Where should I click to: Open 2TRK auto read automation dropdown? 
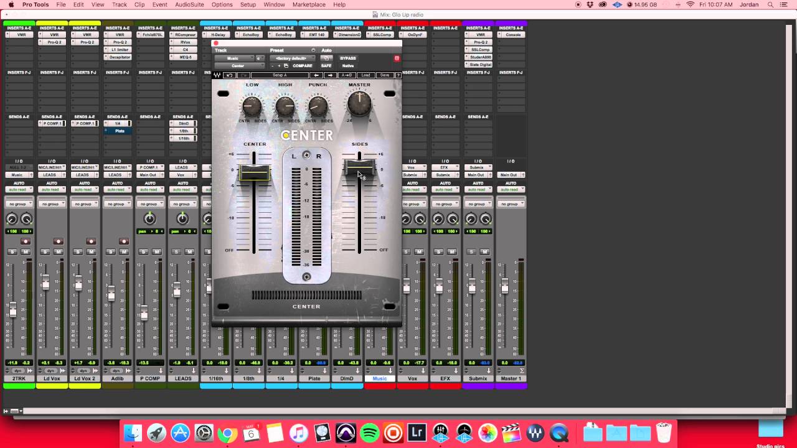(19, 190)
